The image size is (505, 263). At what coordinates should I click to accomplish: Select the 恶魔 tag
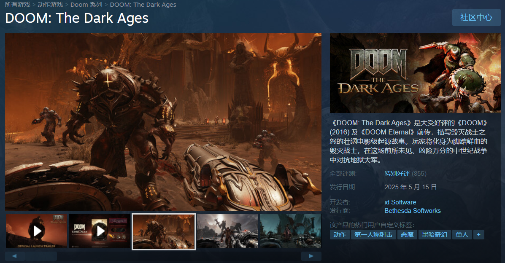coord(407,235)
